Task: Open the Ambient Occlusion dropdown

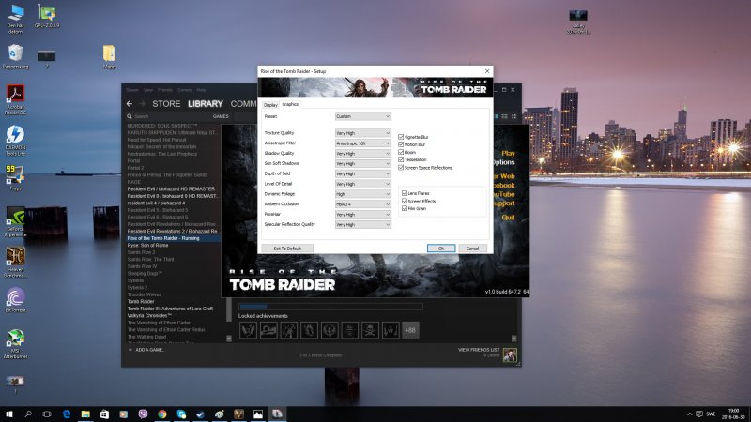Action: 363,204
